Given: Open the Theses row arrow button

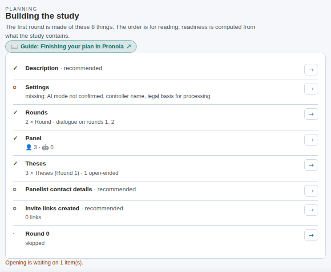Looking at the screenshot, I should point(311,165).
